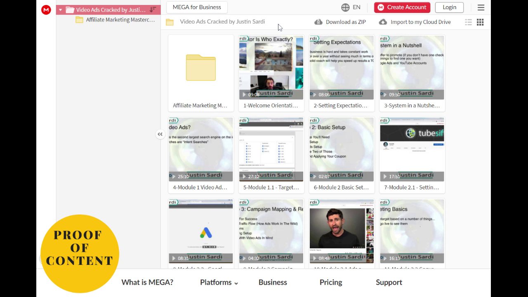
Task: Click the 17:51 play icon
Action: click(385, 177)
